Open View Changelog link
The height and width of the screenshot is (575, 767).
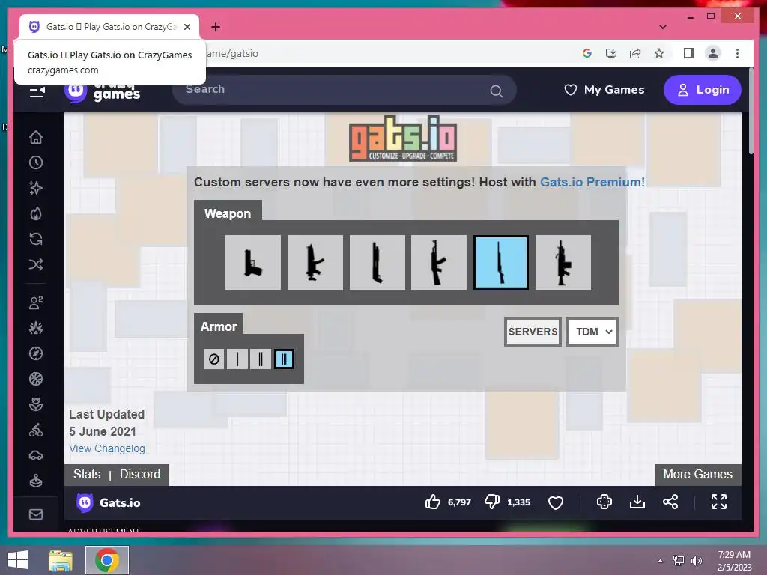pos(106,448)
